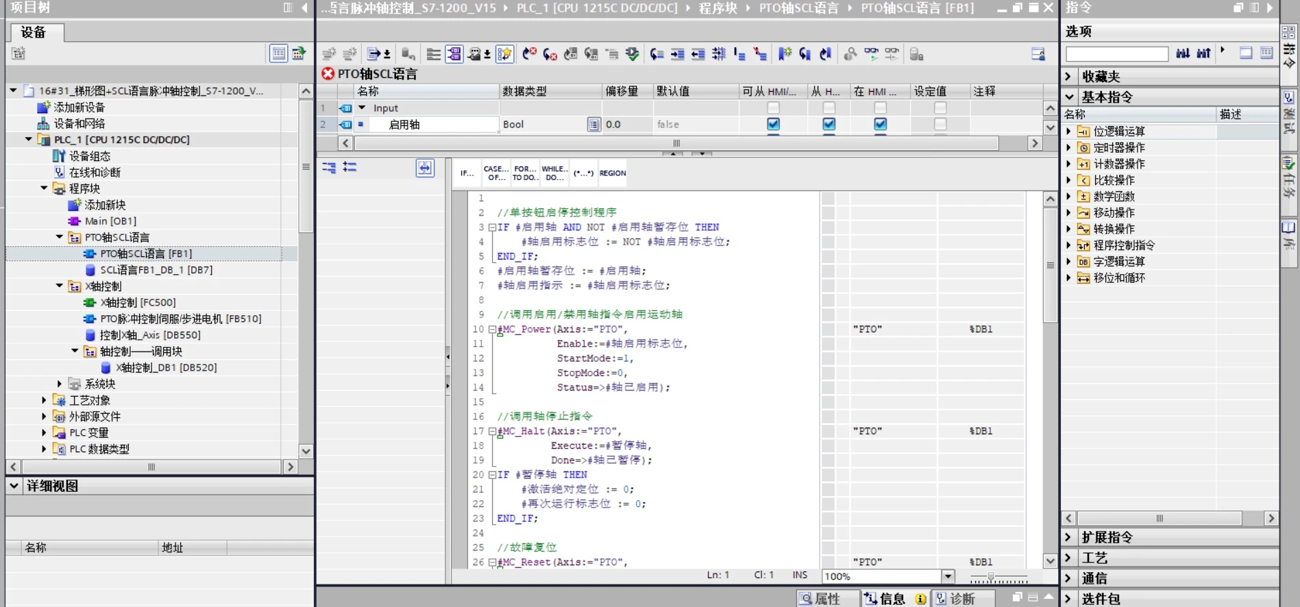
Task: Expand 系统块 folder in project tree
Action: (x=59, y=384)
